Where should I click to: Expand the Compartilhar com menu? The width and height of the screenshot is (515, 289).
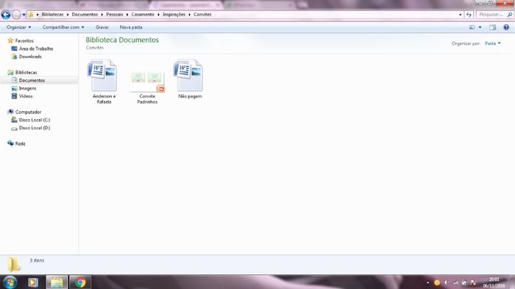[63, 27]
